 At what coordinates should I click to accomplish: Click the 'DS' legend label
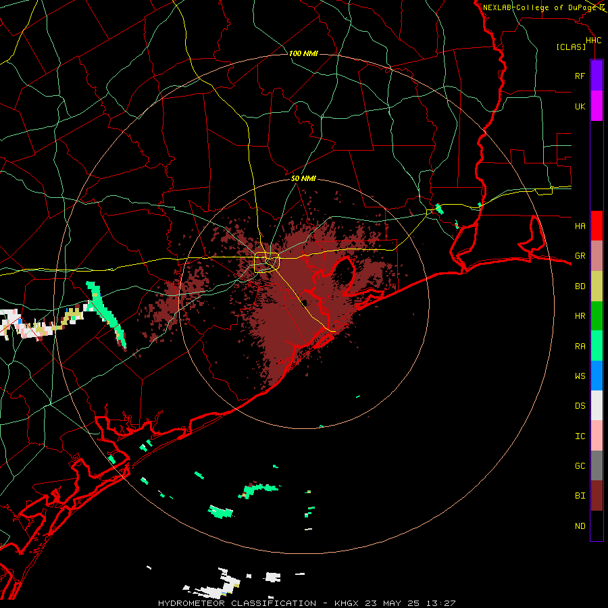580,405
